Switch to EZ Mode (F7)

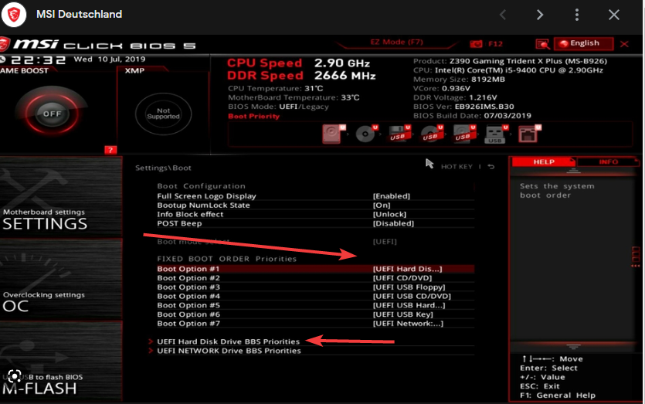[x=396, y=42]
